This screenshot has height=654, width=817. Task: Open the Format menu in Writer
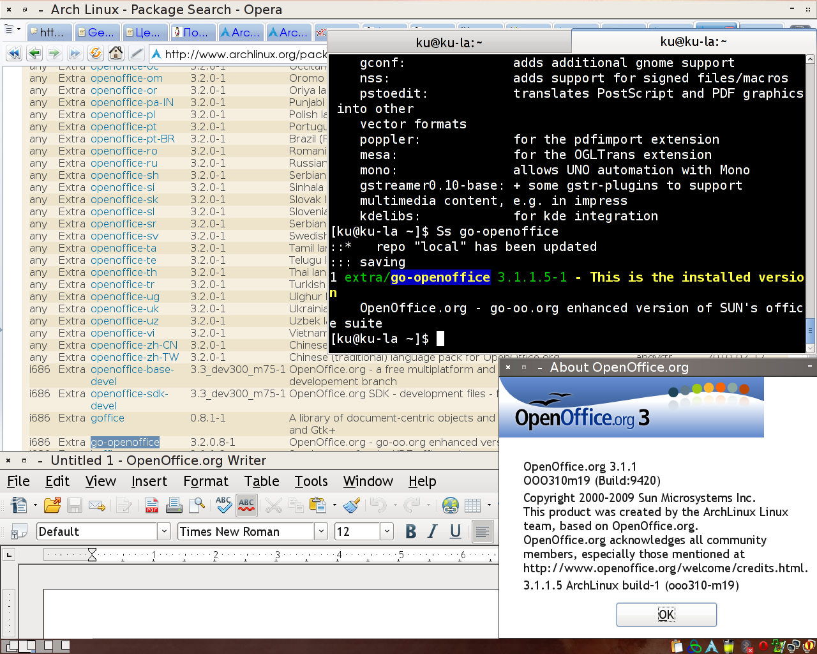(206, 482)
